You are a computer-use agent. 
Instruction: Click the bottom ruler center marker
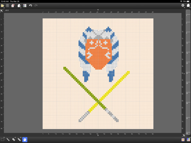point(98,135)
